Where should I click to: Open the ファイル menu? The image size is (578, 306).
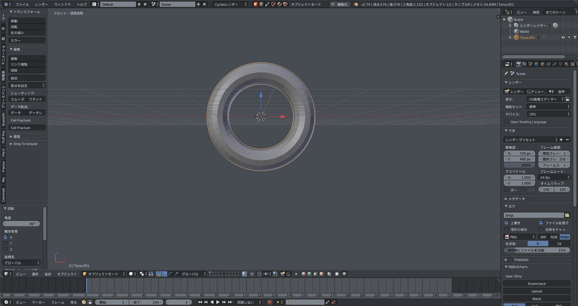click(x=22, y=5)
